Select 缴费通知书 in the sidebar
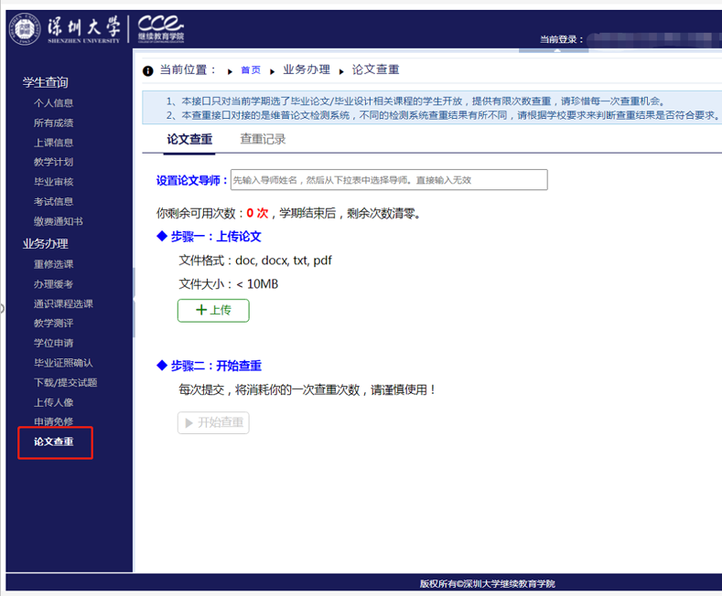722x596 pixels. 58,221
